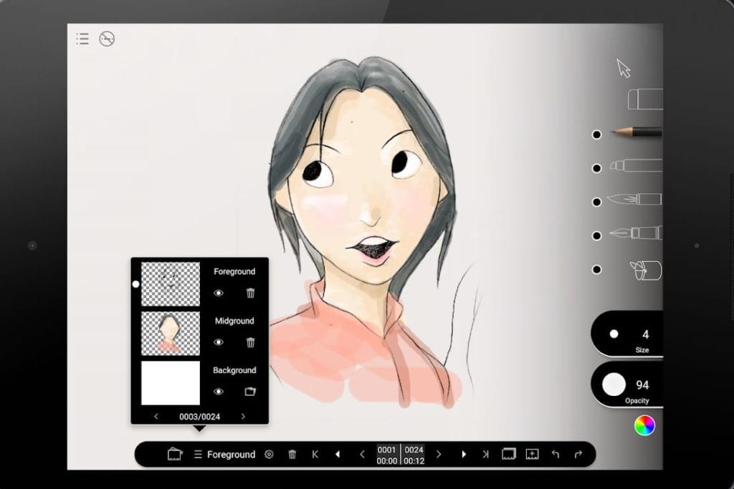Toggle layer list via Foreground button in toolbar

(224, 455)
